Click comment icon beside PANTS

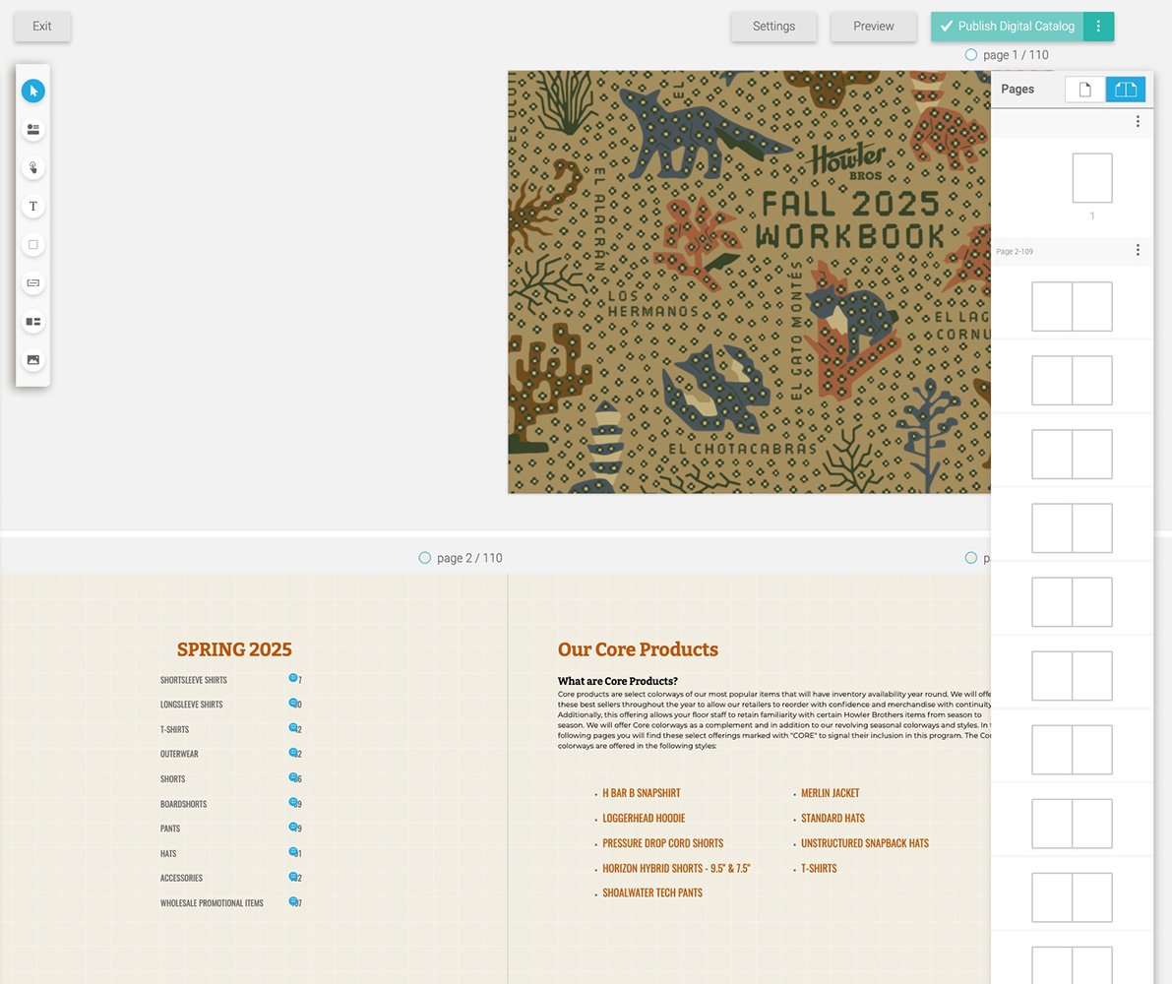click(x=294, y=828)
